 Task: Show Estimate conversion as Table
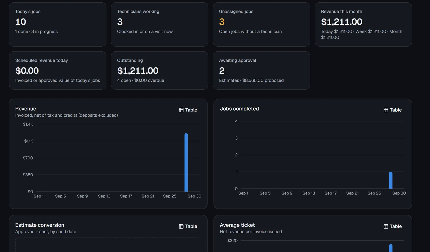[x=188, y=226]
